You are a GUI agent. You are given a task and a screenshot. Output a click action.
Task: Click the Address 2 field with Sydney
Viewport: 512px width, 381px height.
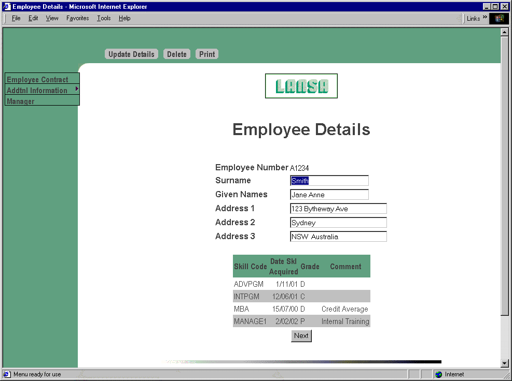point(338,223)
